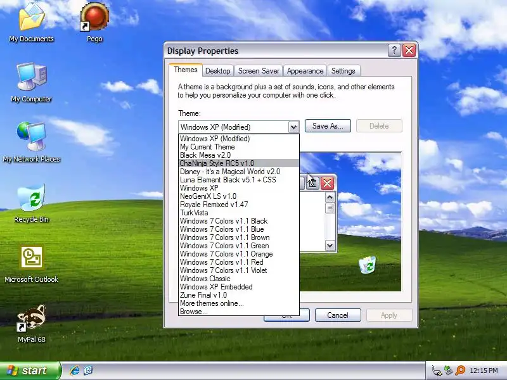The height and width of the screenshot is (380, 507).
Task: Switch to the Screen Saver tab
Action: pyautogui.click(x=259, y=71)
